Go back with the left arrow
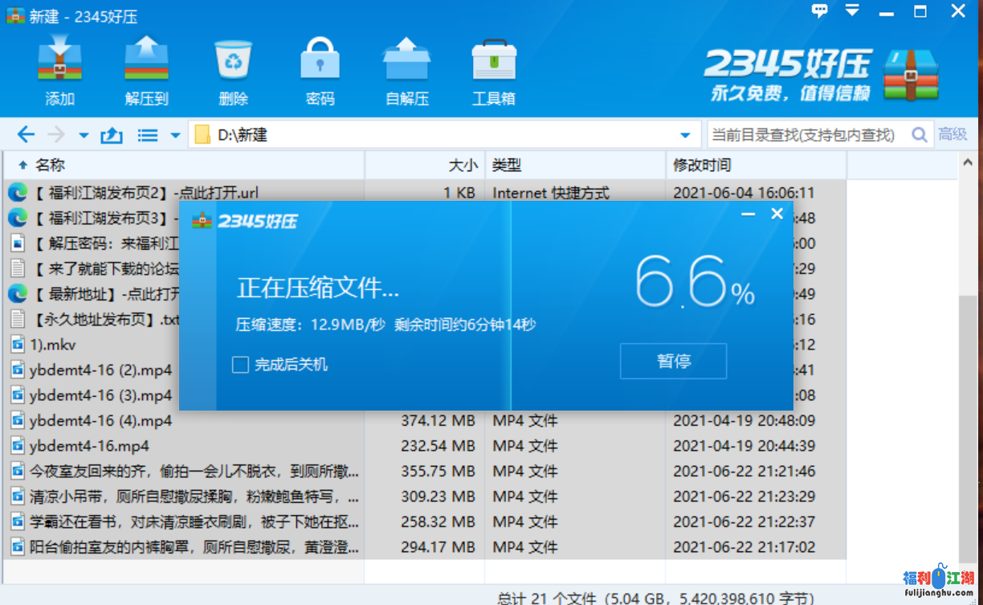 coord(26,135)
